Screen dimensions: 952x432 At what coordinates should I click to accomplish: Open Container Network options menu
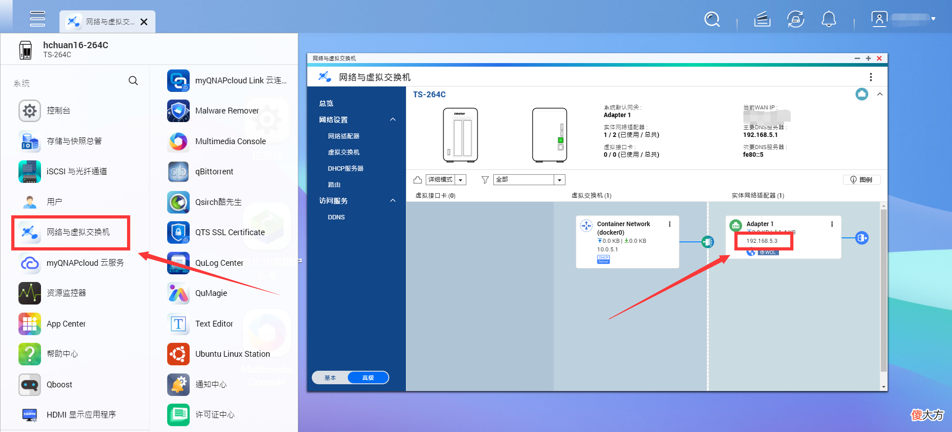[670, 224]
